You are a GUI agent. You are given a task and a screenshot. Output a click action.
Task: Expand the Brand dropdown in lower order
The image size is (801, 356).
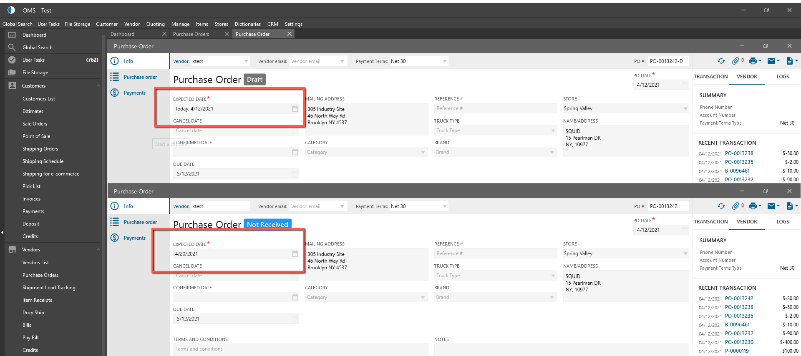click(x=552, y=297)
